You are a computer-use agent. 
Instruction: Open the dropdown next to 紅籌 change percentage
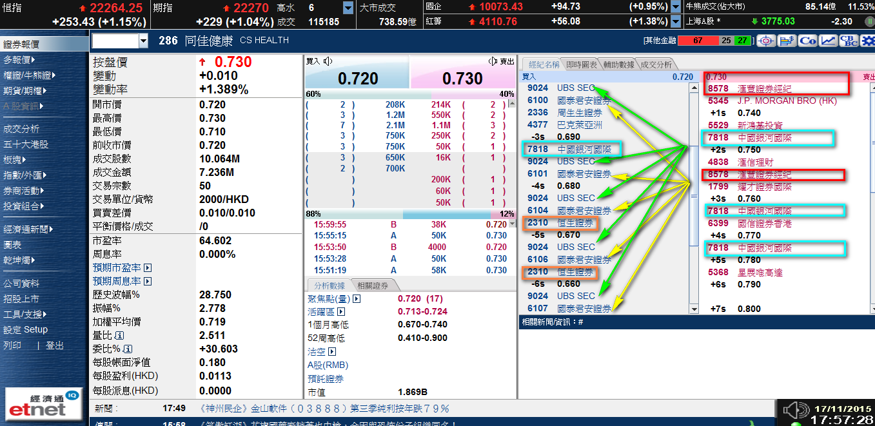pos(676,21)
